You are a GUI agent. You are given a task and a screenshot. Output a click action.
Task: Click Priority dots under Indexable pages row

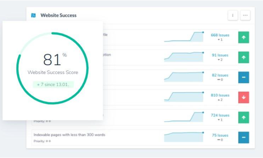pos(48,141)
